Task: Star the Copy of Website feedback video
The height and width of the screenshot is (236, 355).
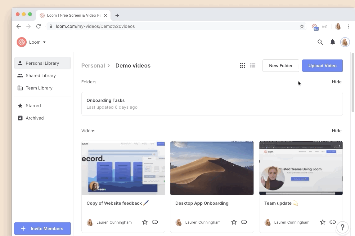Action: click(x=145, y=222)
